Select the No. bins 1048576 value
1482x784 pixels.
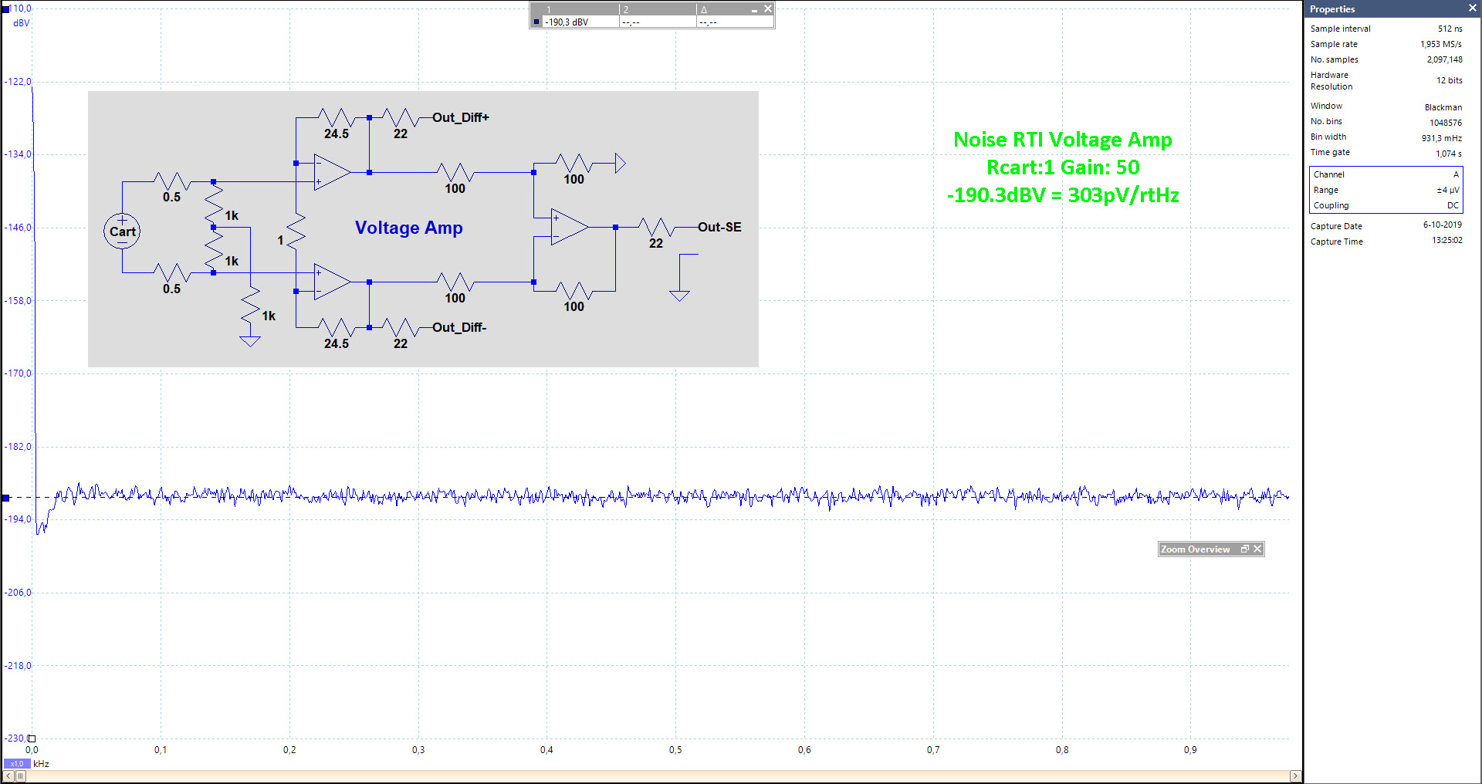(x=1445, y=123)
